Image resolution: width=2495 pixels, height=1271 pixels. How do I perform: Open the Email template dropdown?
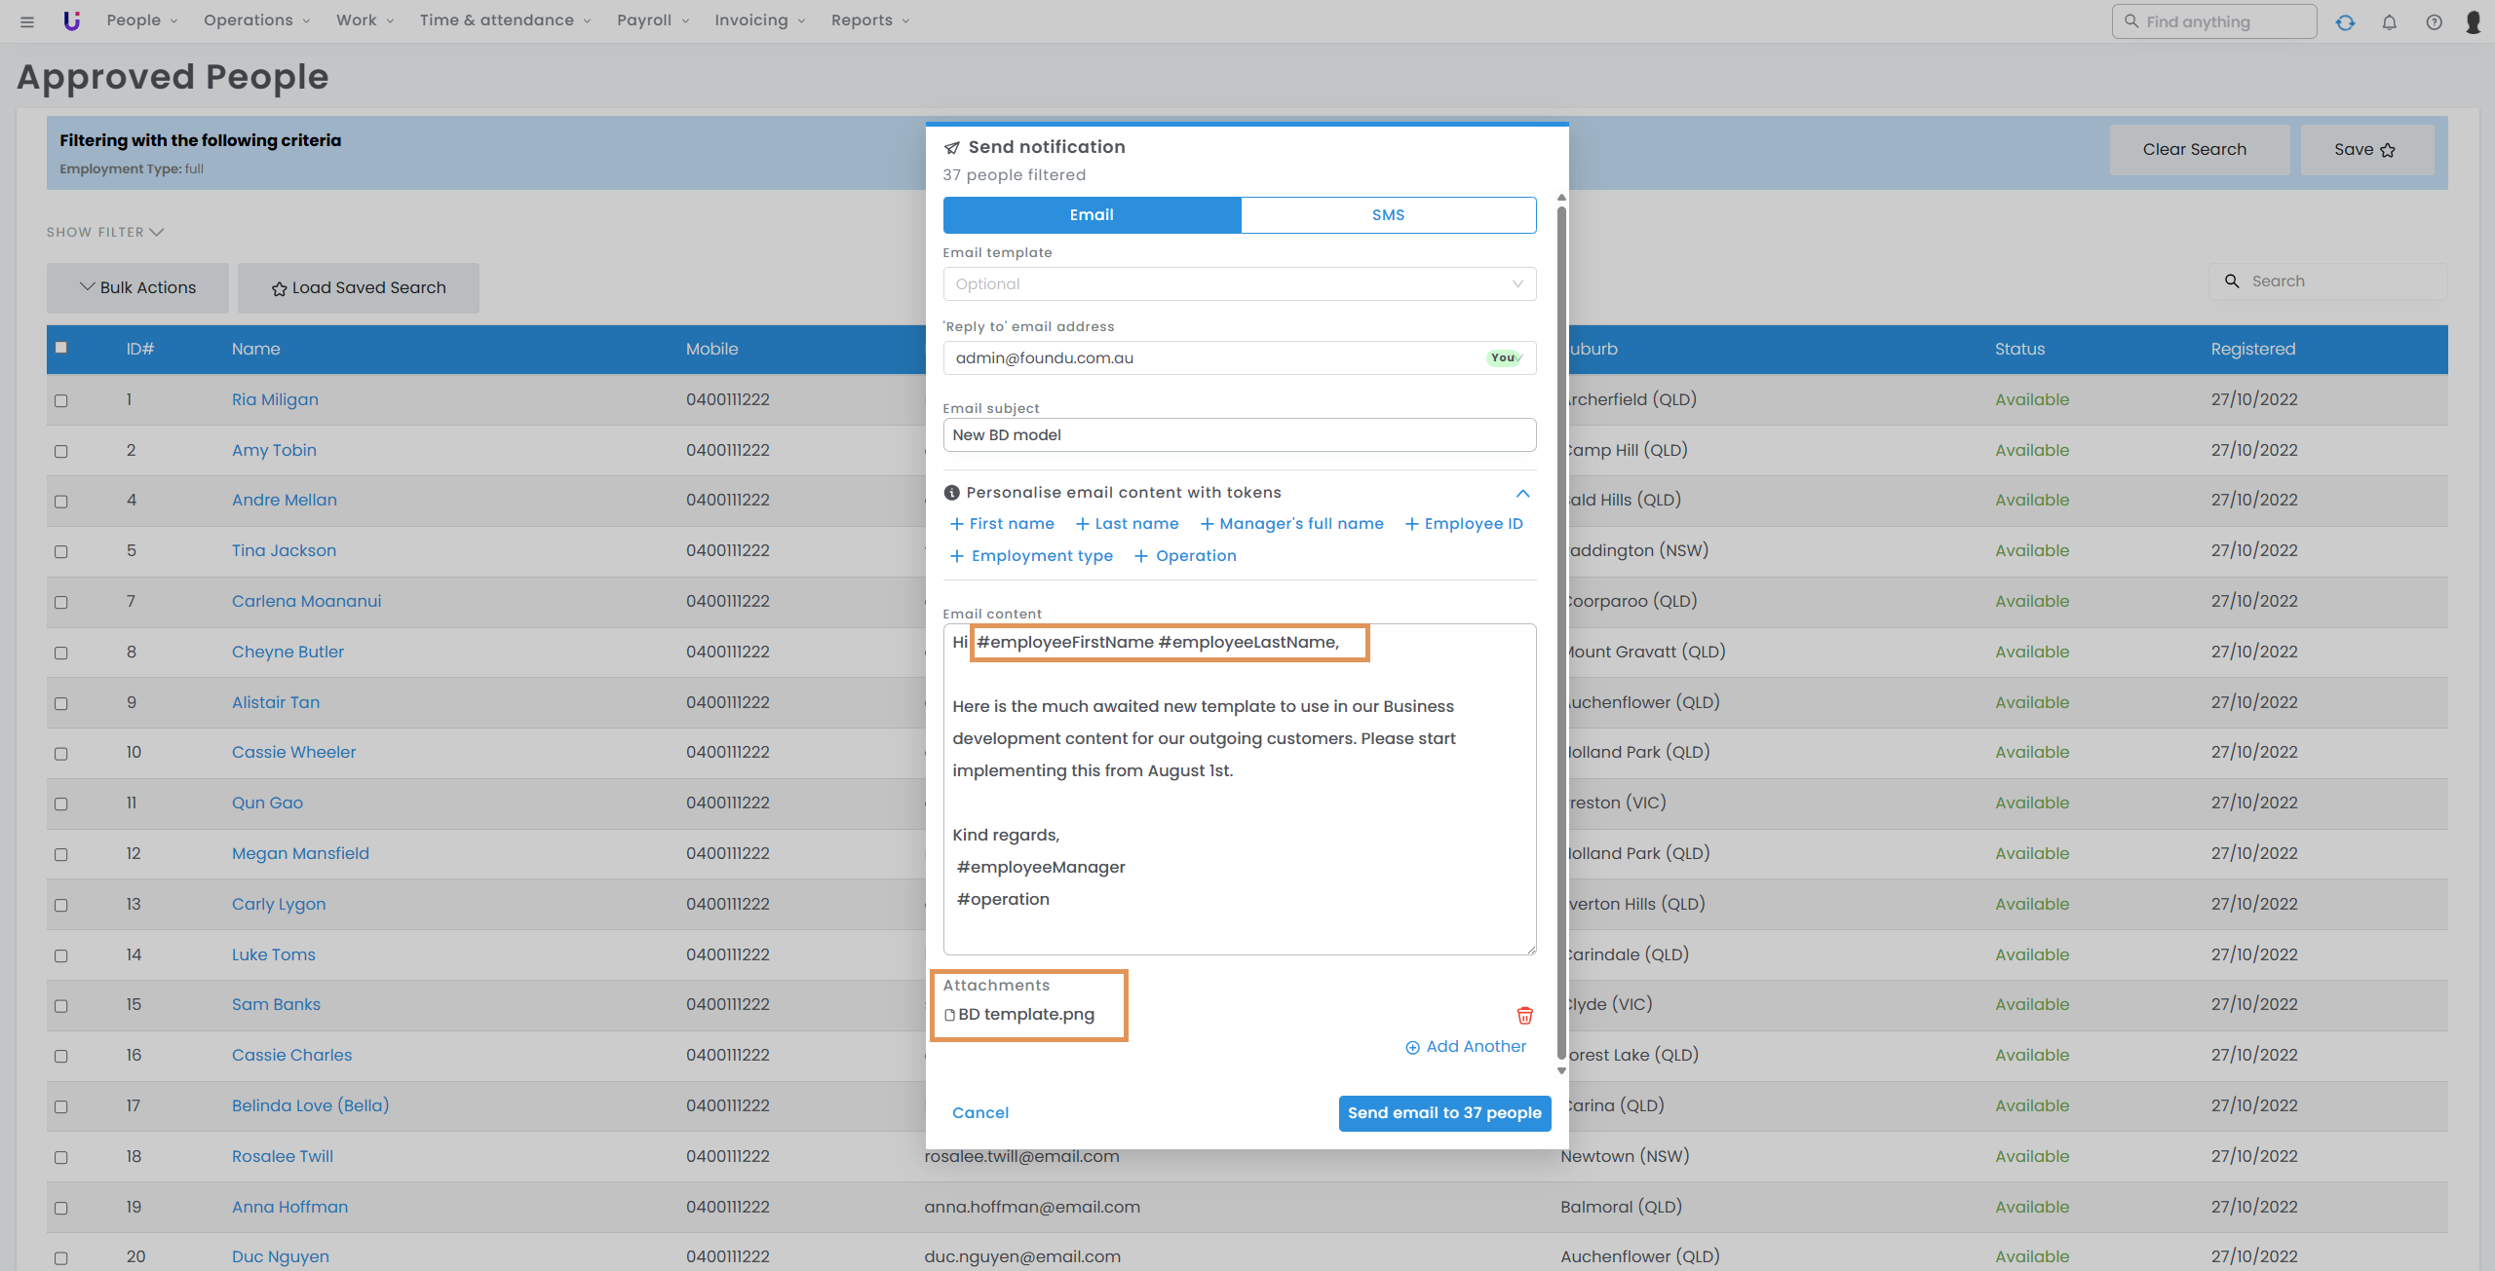(1239, 283)
